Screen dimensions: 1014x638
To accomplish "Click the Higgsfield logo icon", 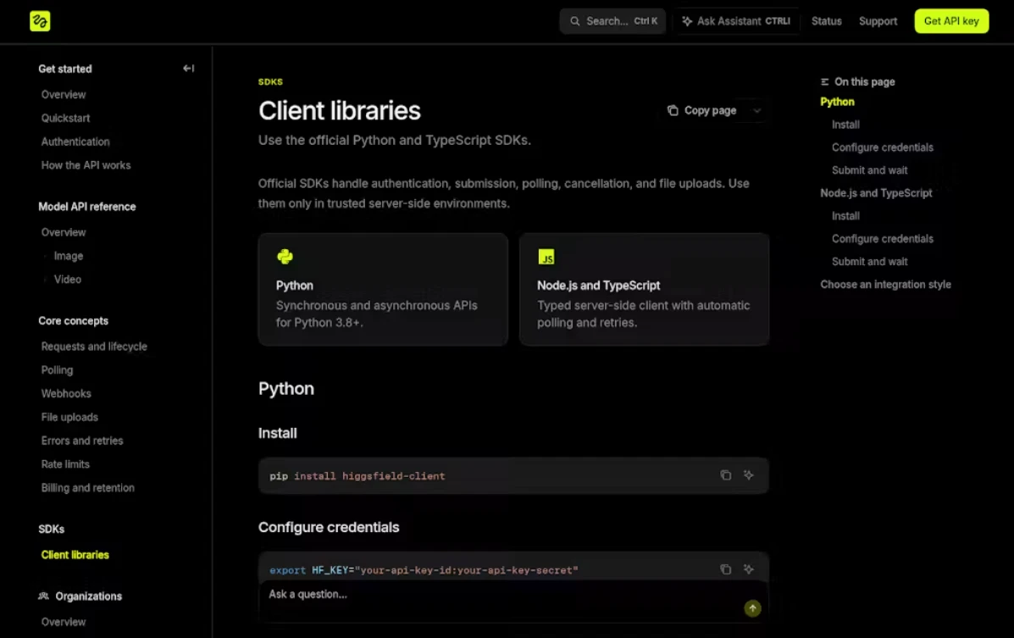I will pos(40,20).
